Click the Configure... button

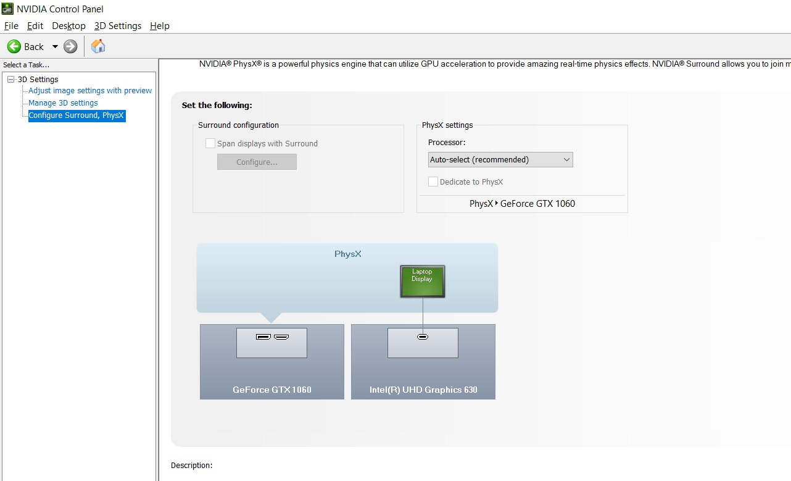tap(257, 162)
